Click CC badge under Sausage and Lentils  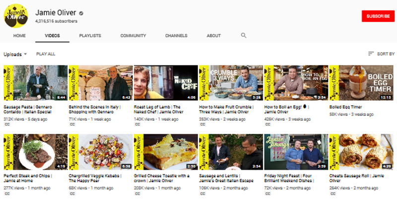203,194
